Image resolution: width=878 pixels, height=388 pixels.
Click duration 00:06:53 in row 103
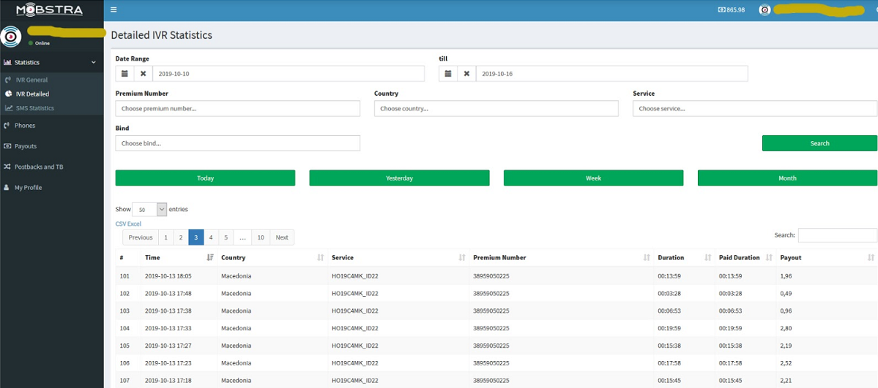click(x=669, y=311)
